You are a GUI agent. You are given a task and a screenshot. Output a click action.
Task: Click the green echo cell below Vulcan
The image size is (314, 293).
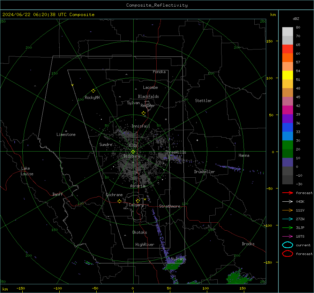tap(173, 266)
